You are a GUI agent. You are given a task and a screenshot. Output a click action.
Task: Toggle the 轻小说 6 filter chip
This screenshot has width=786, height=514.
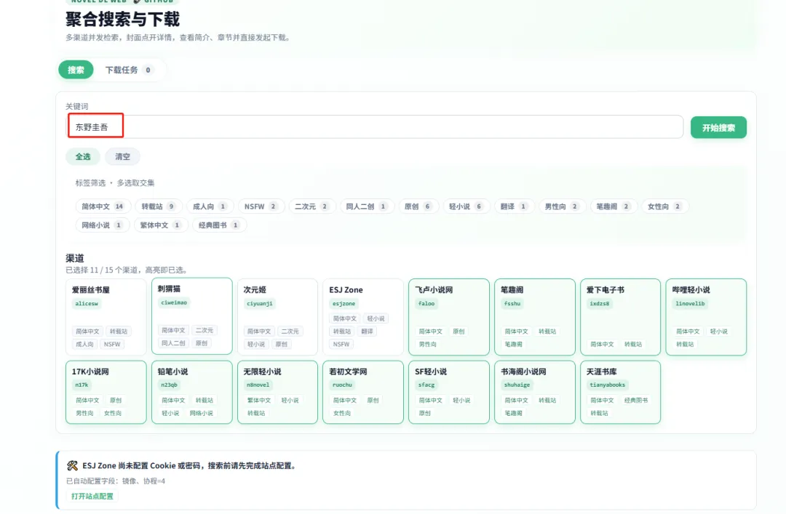(467, 206)
